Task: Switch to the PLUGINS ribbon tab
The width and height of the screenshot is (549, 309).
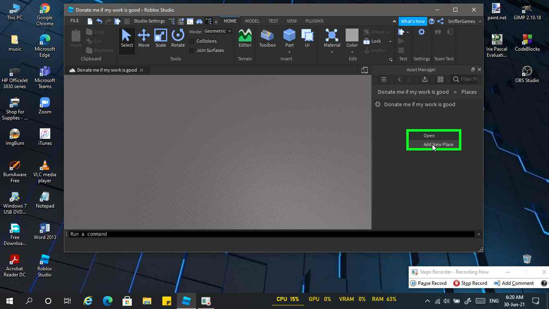Action: (x=314, y=21)
